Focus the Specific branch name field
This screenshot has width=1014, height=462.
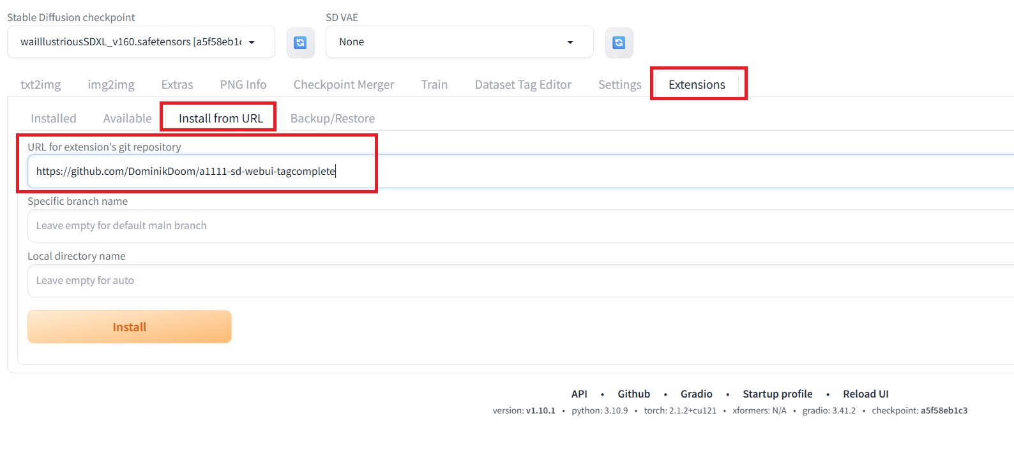(511, 226)
